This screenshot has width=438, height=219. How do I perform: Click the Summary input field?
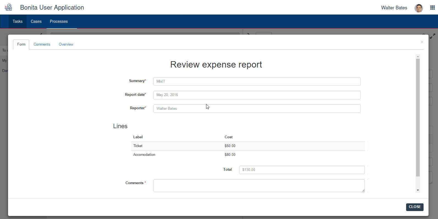pos(257,82)
